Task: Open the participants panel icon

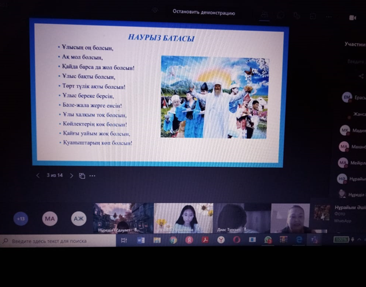Action: [264, 17]
